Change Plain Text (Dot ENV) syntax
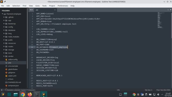 (x=163, y=90)
